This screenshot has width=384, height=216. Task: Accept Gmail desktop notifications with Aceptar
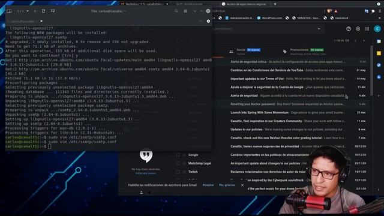pyautogui.click(x=208, y=185)
